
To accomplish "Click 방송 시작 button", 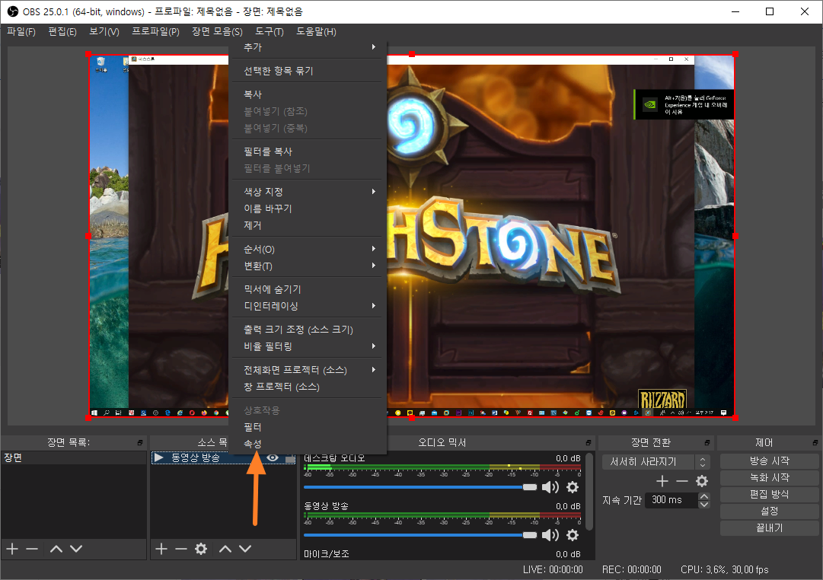I will point(769,460).
